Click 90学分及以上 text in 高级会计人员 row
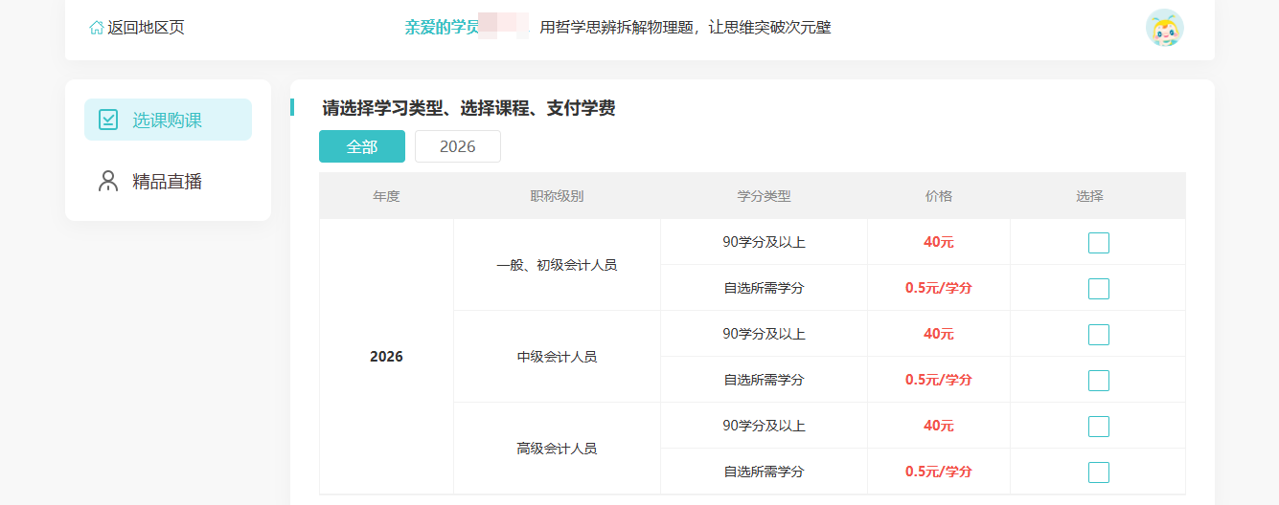 pos(764,426)
